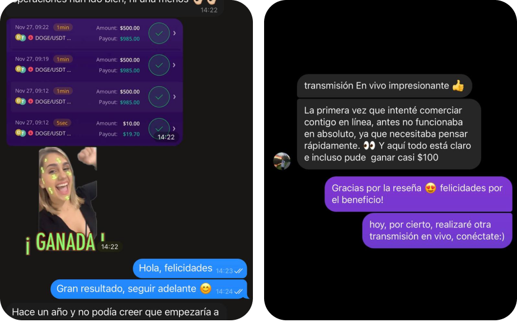Screen dimensions: 517x327
Task: Expand the Nov 27, 09:19 trade chevron
Action: 175,65
